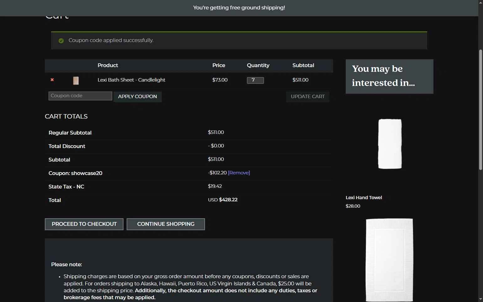
Task: Select the State Tax value $19.42
Action: (215, 186)
